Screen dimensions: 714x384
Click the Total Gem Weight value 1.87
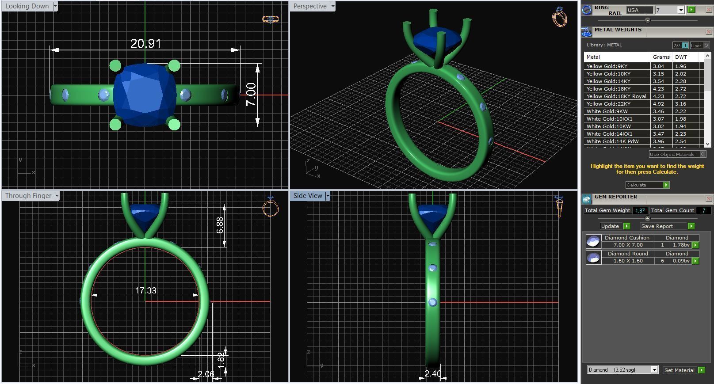[640, 210]
